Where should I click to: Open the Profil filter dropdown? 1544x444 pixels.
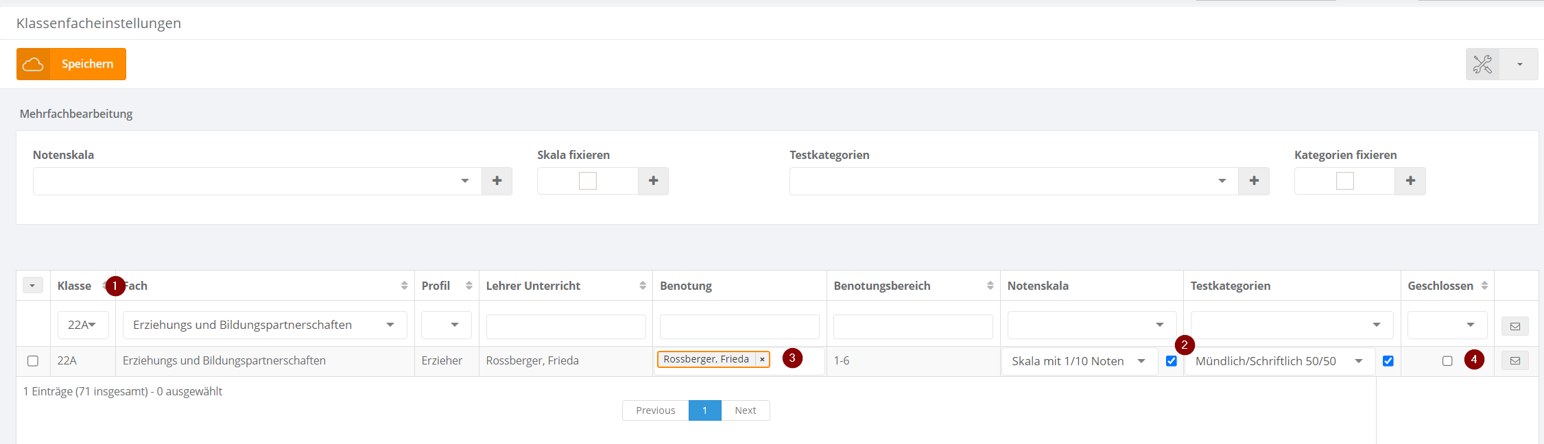point(447,325)
